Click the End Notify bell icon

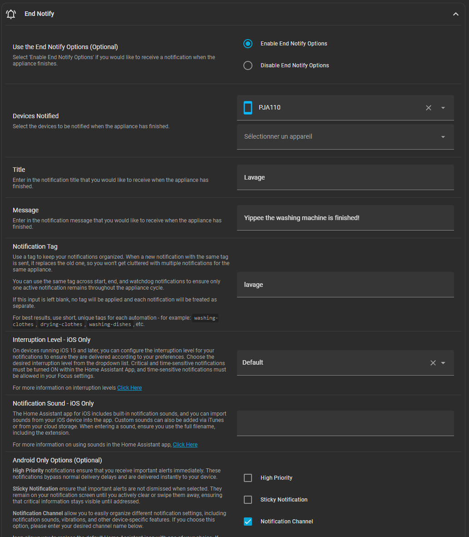(11, 14)
